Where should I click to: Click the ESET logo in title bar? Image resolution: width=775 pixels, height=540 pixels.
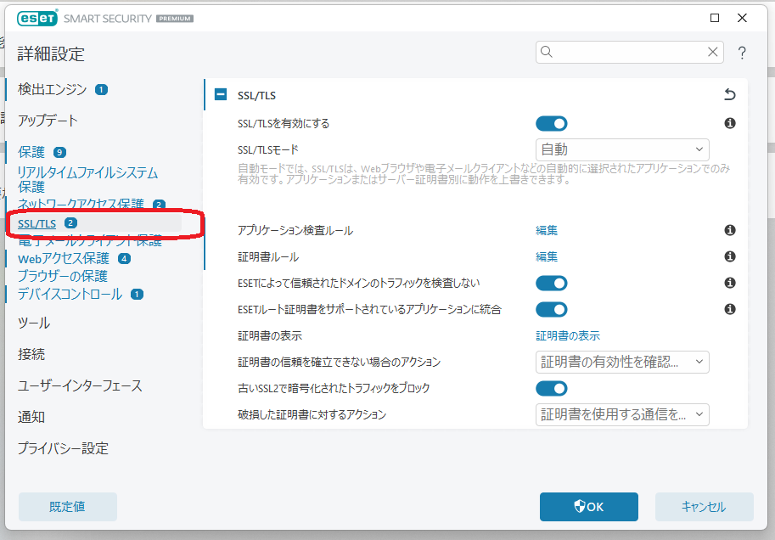click(37, 19)
